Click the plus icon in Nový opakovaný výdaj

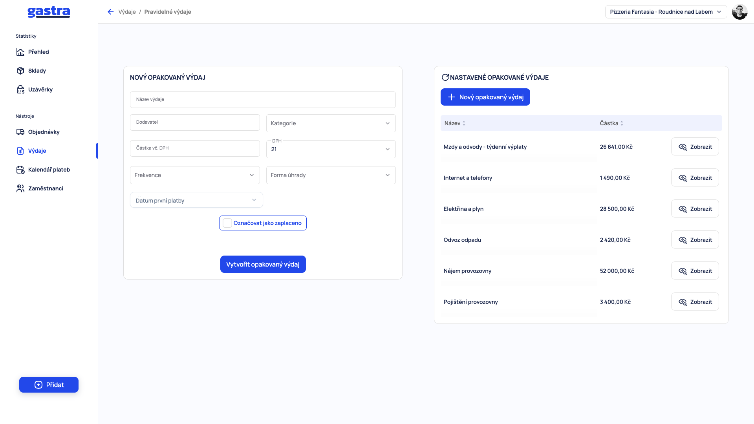[452, 97]
